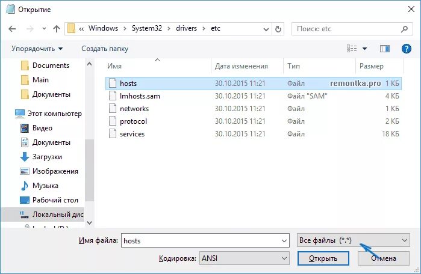The image size is (421, 274).
Task: Open the yellow 'Документы' folder in sidebar
Action: point(46,94)
